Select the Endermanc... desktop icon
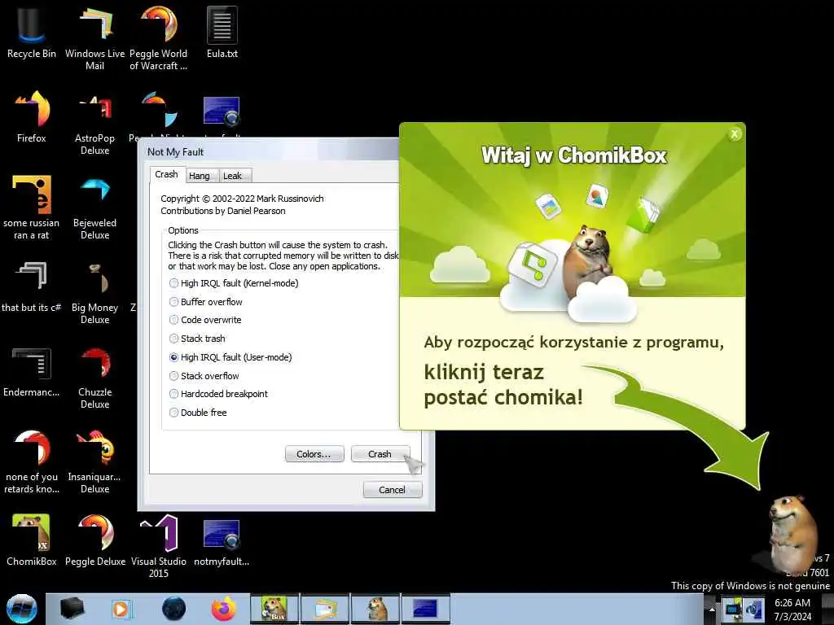The width and height of the screenshot is (834, 625). [x=32, y=371]
